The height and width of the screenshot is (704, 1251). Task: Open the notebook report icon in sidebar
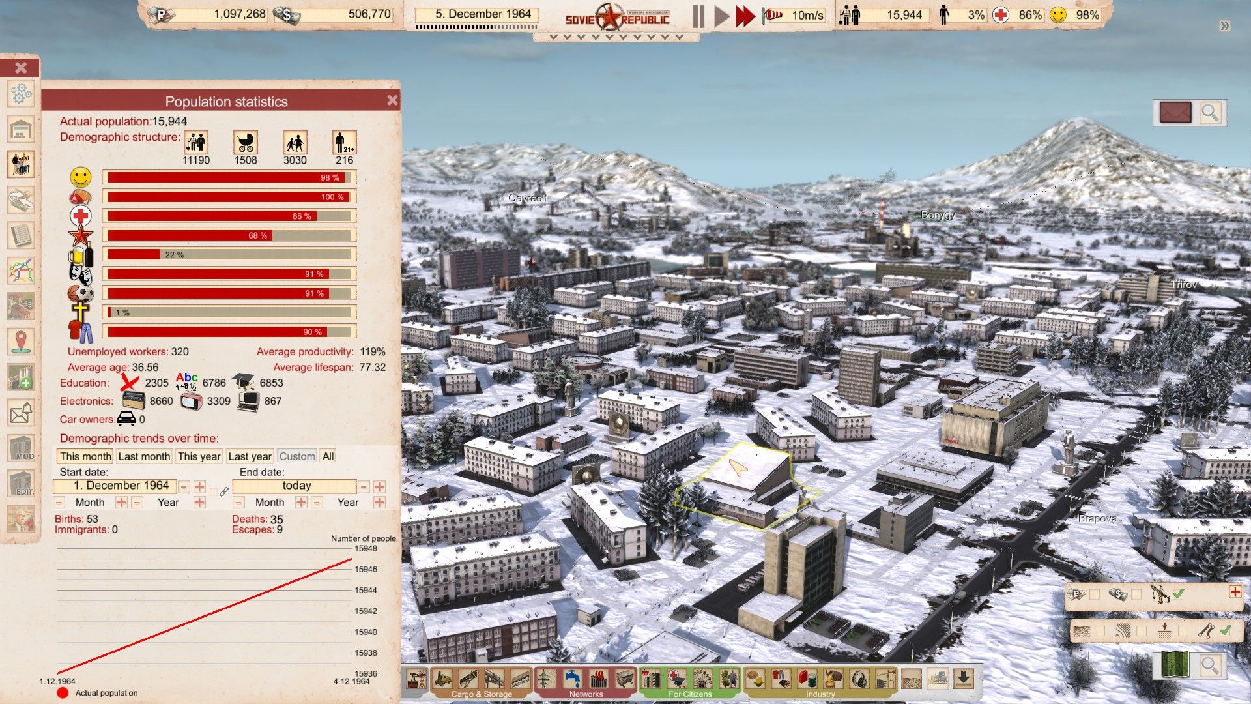coord(21,235)
